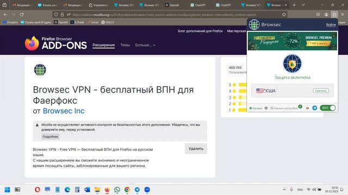Select the Расширения tab
Screen dimensions: 348x195
pos(104,45)
